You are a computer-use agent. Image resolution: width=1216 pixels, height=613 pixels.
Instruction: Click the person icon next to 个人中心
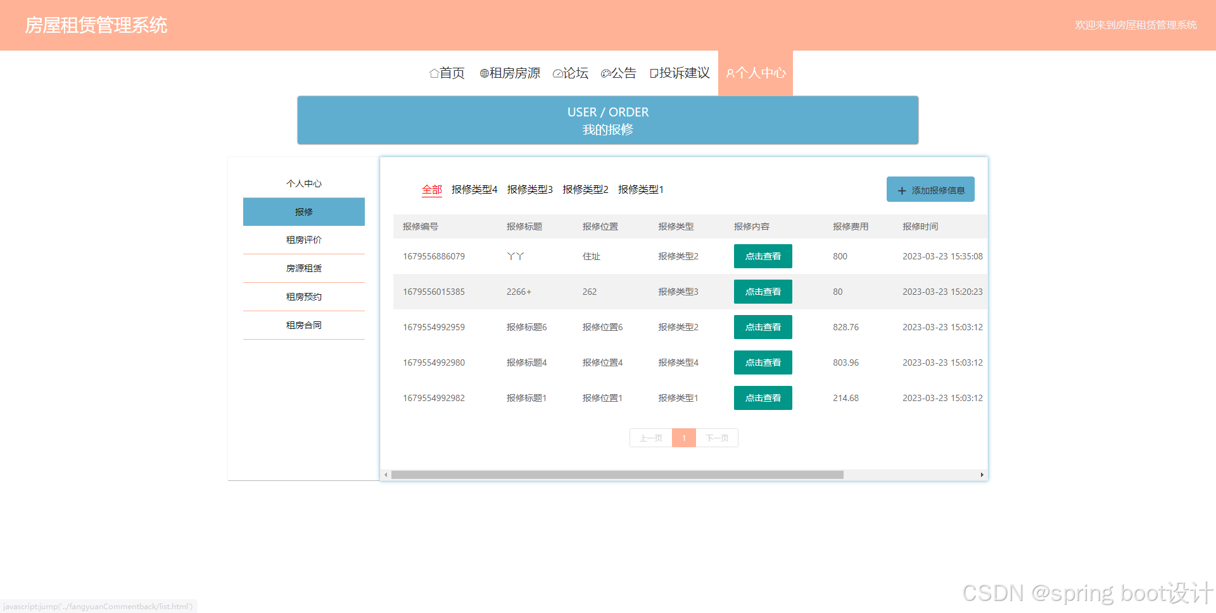(x=730, y=73)
